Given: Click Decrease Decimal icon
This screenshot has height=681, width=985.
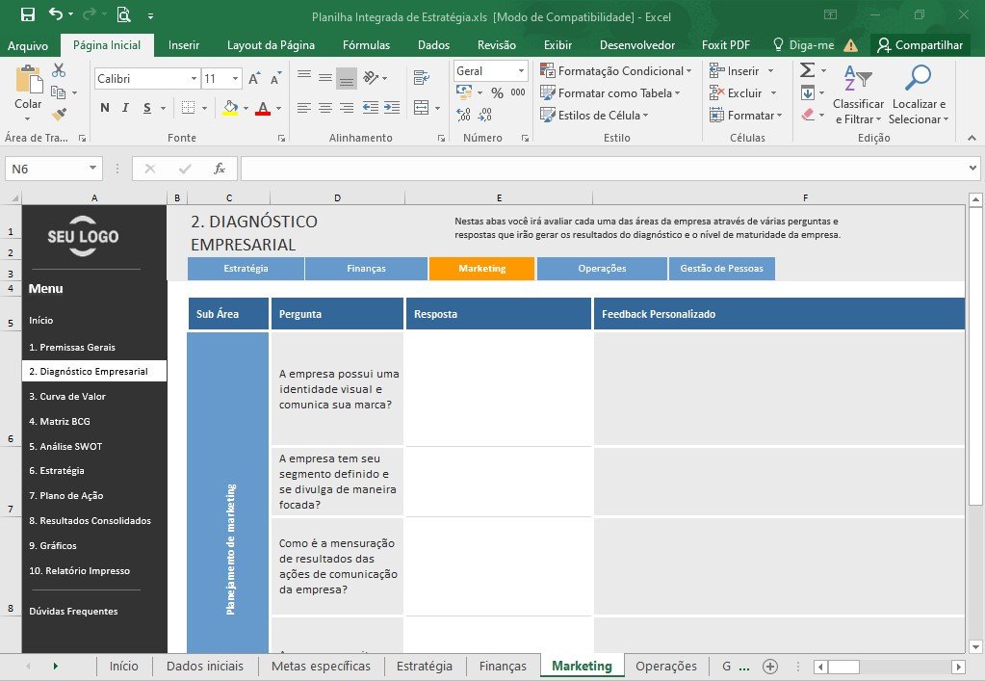Looking at the screenshot, I should (x=485, y=115).
